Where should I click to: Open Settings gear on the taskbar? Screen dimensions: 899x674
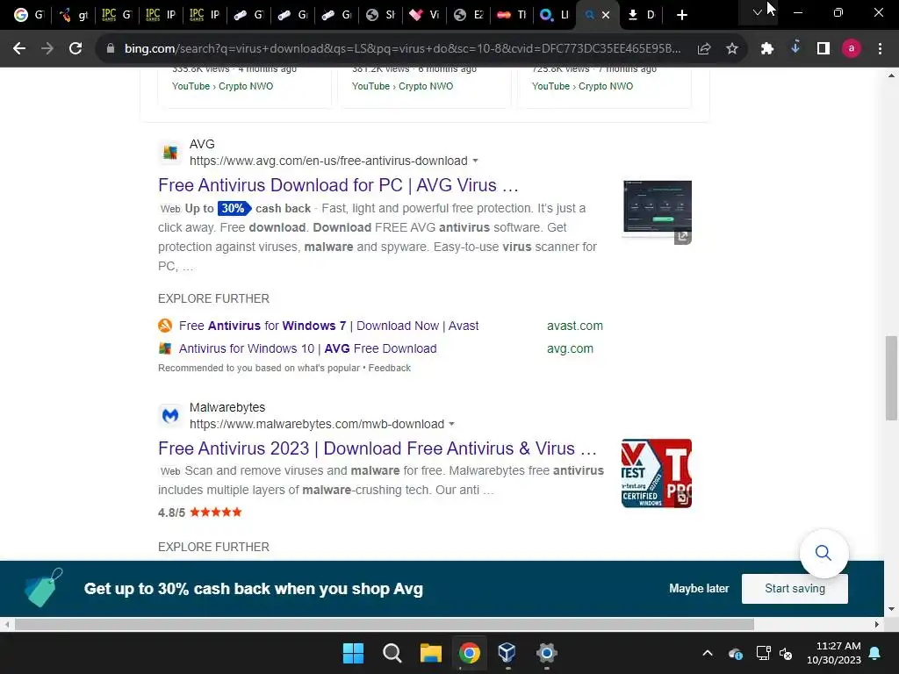pyautogui.click(x=546, y=653)
